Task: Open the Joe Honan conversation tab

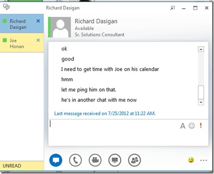Action: (x=22, y=43)
